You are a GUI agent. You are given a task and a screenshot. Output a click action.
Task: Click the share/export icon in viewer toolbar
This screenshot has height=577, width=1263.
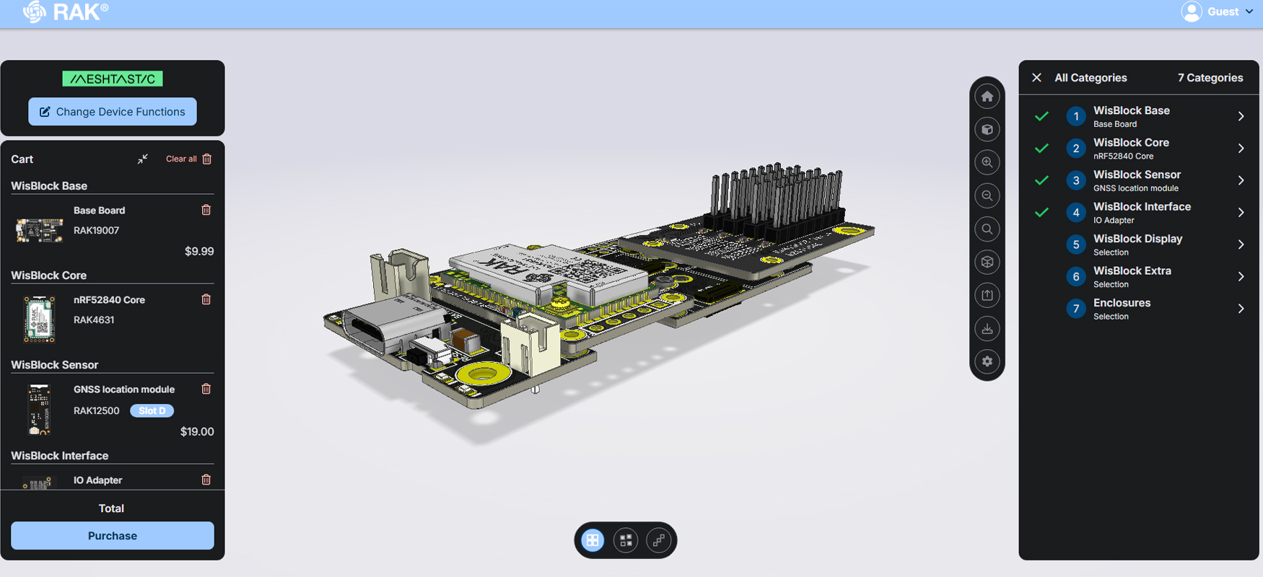tap(987, 295)
